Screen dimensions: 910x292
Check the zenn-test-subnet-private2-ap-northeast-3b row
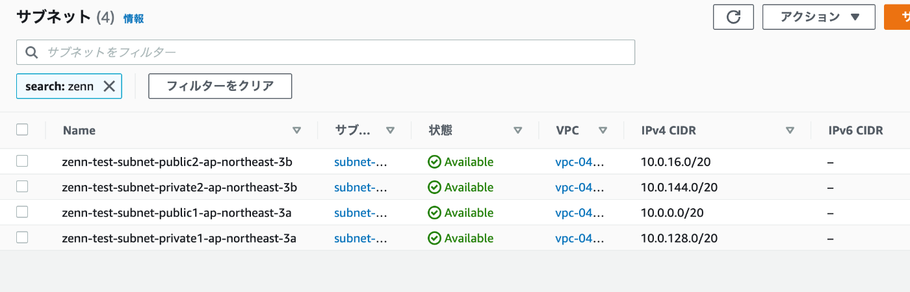[22, 186]
